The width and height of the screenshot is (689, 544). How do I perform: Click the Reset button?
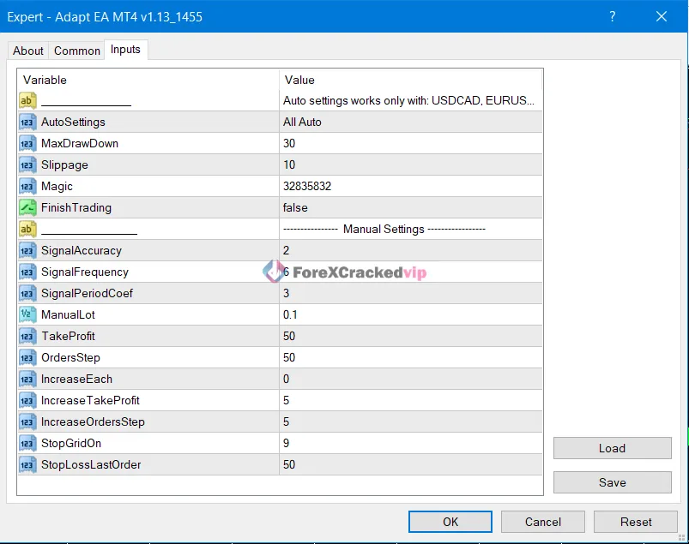pos(636,522)
